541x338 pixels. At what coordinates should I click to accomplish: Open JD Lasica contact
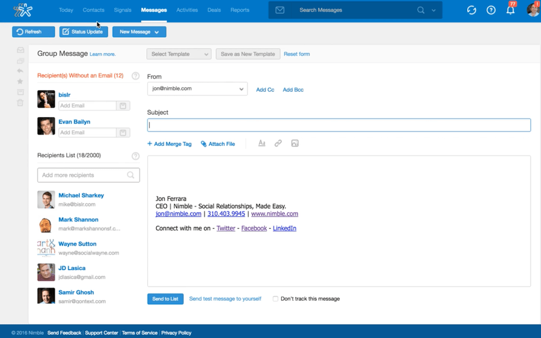(x=72, y=268)
